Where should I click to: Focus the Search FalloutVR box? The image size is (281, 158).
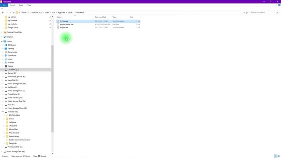pos(262,13)
